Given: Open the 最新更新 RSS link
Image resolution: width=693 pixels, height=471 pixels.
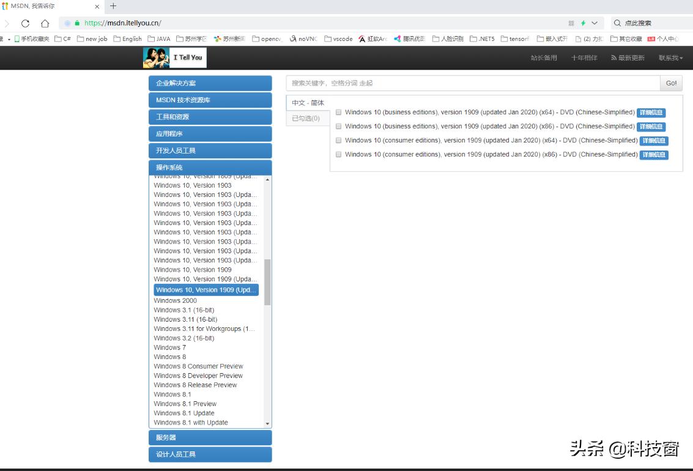Looking at the screenshot, I should click(628, 58).
